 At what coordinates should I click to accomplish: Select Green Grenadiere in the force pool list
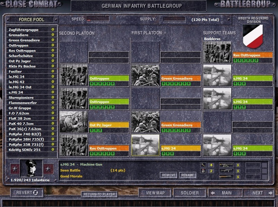click(x=31, y=40)
